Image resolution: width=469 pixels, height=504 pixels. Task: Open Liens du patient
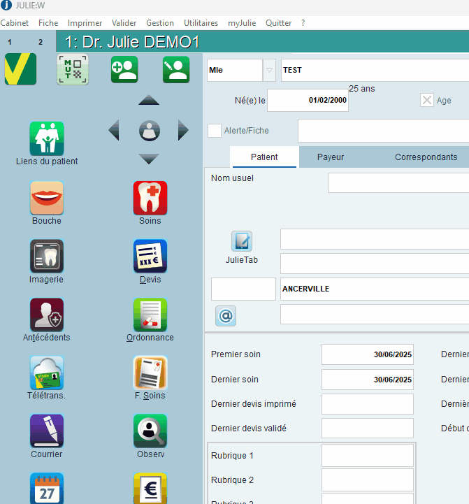[x=47, y=144]
